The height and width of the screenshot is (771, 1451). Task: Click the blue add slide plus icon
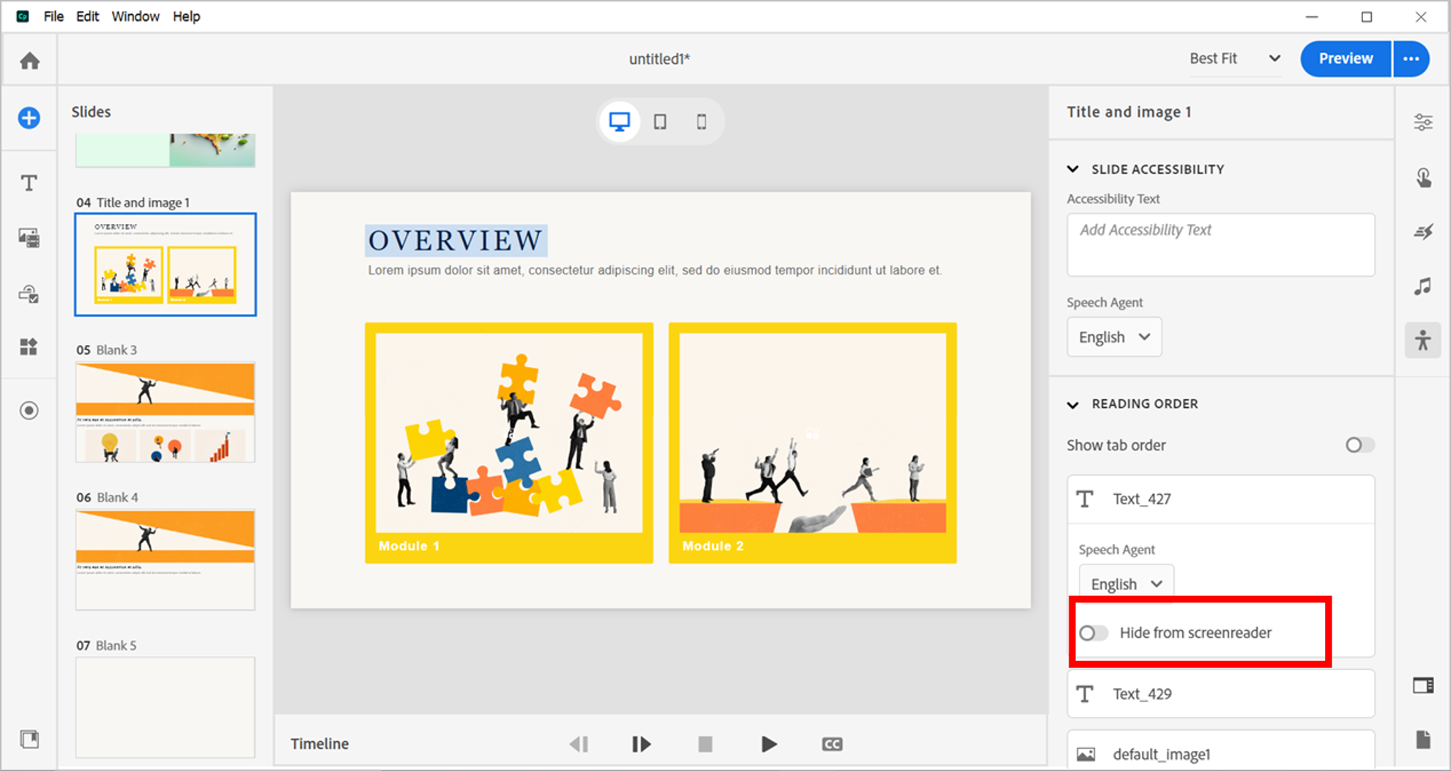point(29,118)
